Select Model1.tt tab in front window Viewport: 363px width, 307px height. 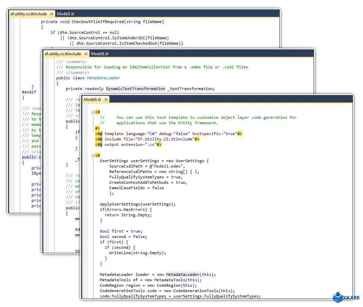pos(92,100)
